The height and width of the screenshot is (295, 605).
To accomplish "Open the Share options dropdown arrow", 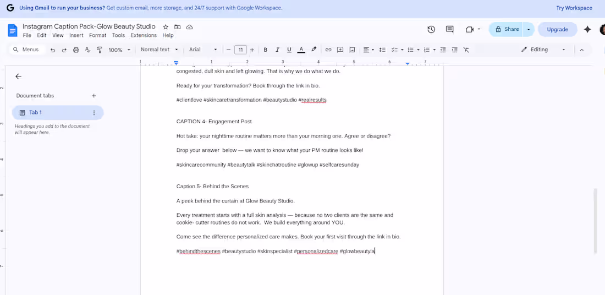I will 529,29.
